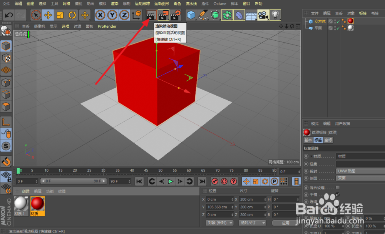Activate the Move tool in top toolbar
Viewport: 385px width, 234px height.
(48, 15)
